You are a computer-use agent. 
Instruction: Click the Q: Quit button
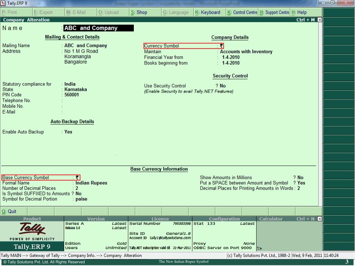coord(14,212)
